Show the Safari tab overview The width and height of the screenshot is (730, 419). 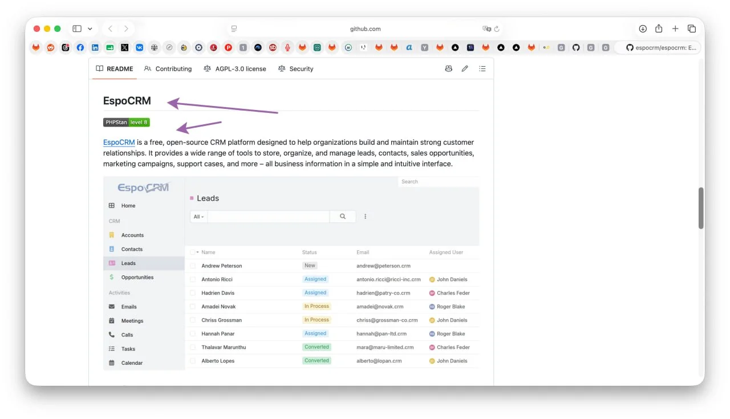coord(692,29)
